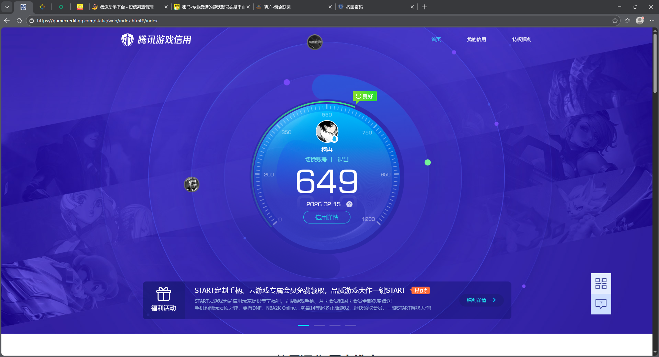Open 我的信用 navigation item

(476, 39)
